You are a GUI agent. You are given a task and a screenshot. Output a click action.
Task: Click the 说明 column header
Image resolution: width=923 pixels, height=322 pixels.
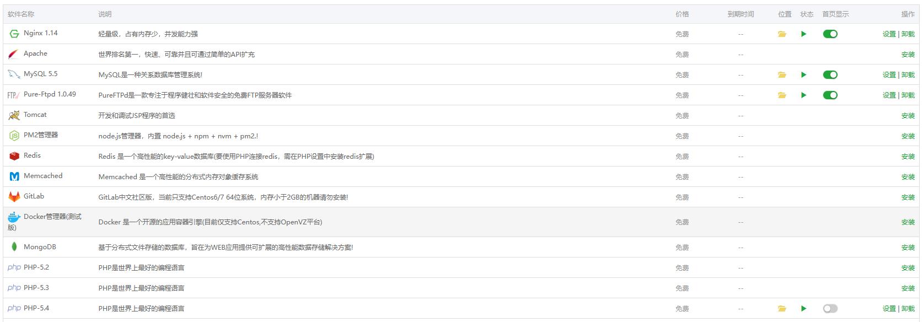105,14
